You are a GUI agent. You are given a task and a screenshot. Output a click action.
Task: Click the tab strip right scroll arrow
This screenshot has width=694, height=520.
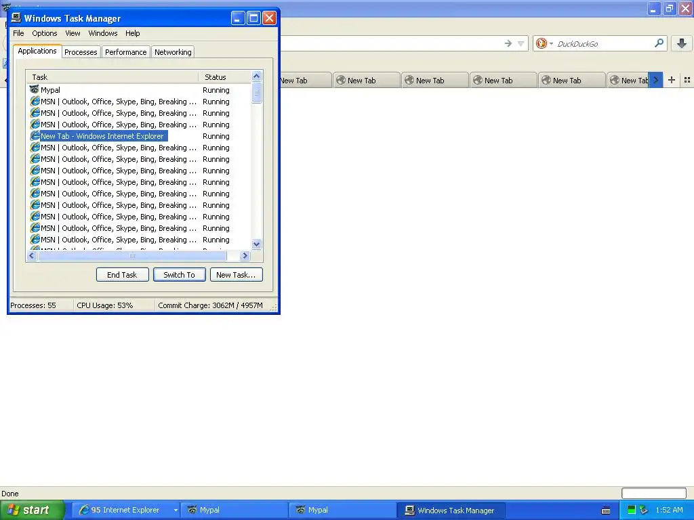[x=656, y=81]
